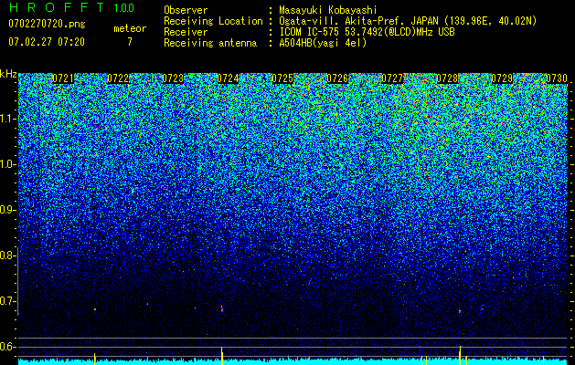Image resolution: width=575 pixels, height=365 pixels.
Task: Click the 0728 time marker
Action: [447, 78]
